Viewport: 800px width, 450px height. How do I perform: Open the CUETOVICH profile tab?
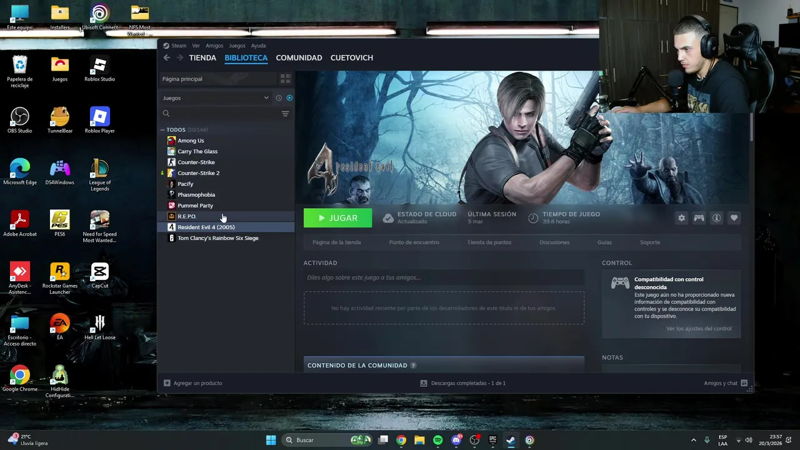point(352,57)
